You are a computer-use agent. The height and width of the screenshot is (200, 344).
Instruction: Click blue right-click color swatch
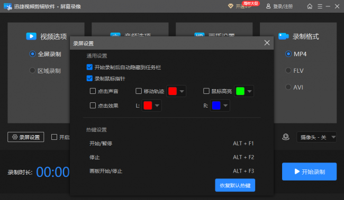(x=216, y=106)
